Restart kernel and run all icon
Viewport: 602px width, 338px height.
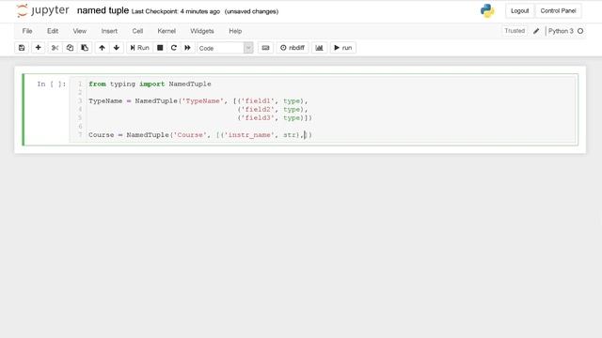(187, 48)
